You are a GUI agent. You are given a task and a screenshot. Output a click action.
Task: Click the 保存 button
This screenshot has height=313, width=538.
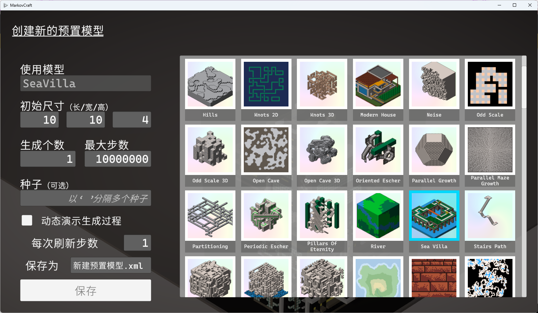pos(86,290)
